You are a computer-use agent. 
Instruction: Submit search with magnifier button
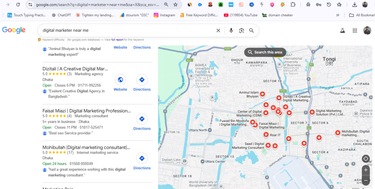point(251,30)
